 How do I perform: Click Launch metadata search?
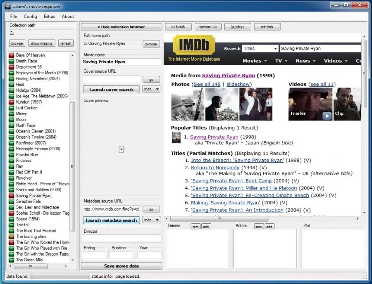[x=111, y=220]
